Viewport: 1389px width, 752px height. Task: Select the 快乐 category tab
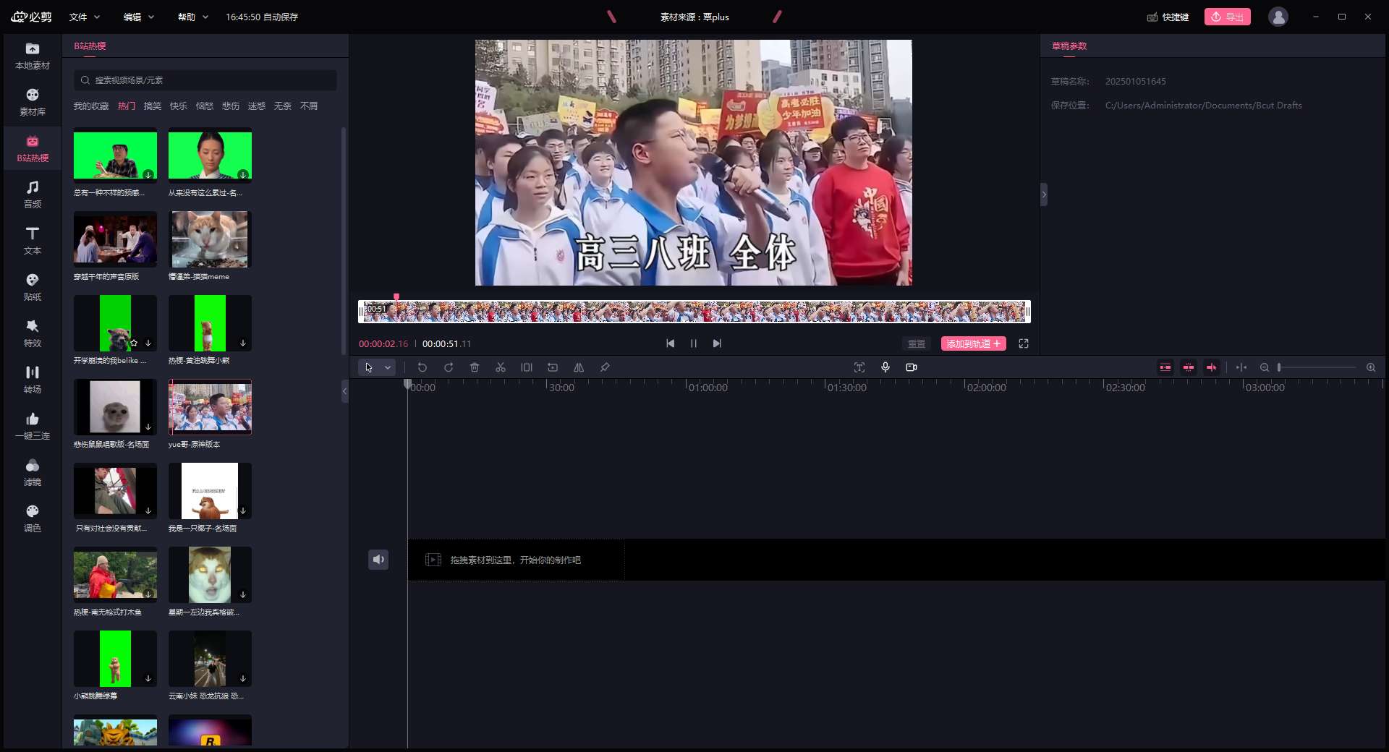[x=179, y=106]
